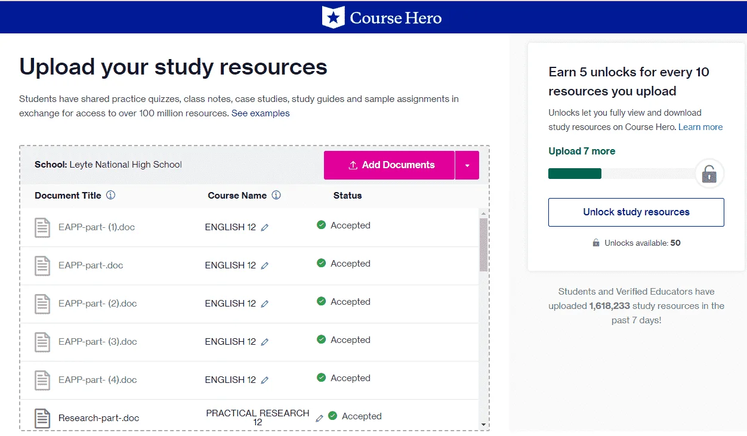Viewport: 747px width, 436px height.
Task: Click small lock icon beside Unlocks available
Action: pos(595,243)
